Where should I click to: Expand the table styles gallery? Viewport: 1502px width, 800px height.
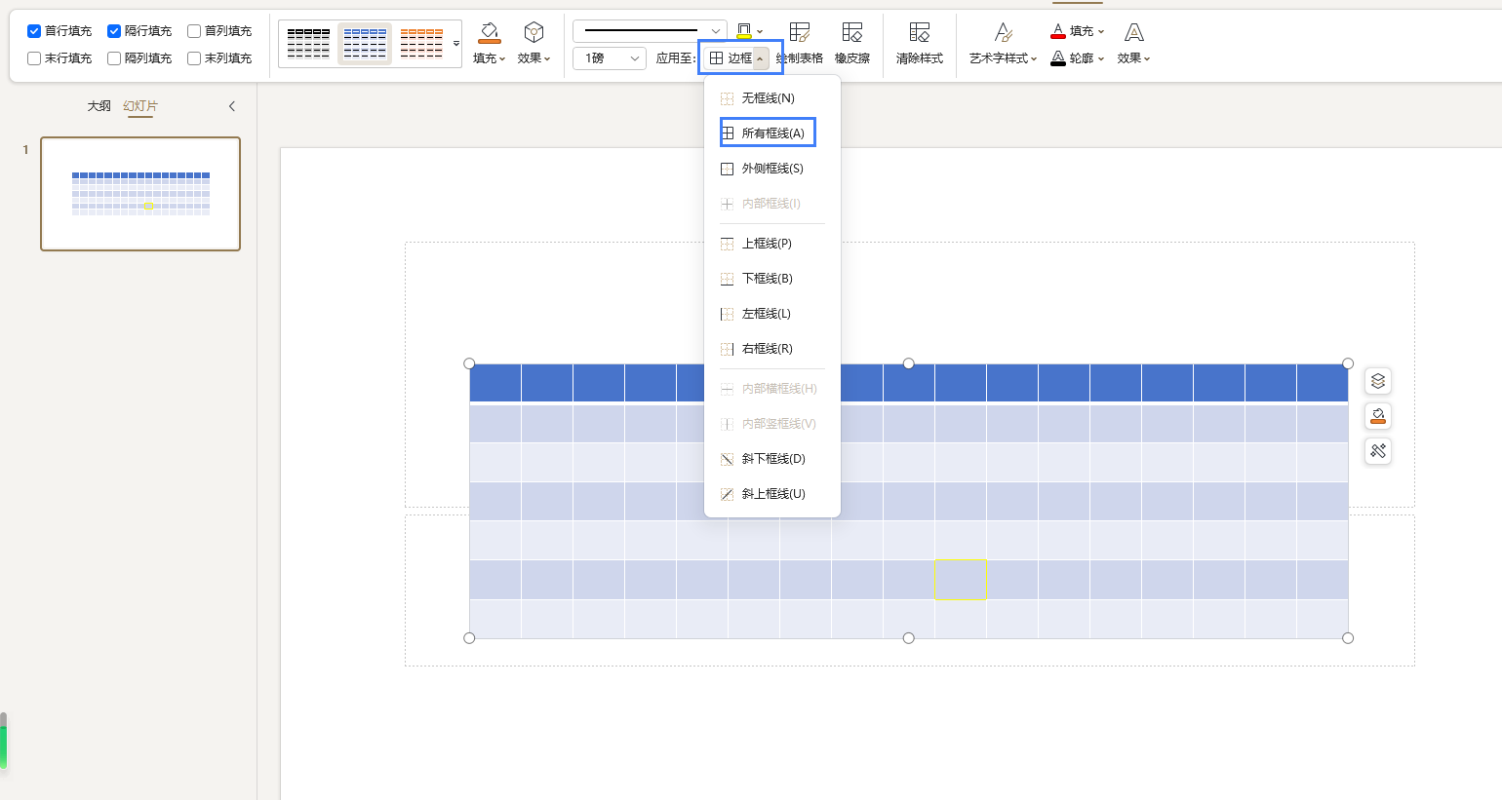click(x=455, y=44)
